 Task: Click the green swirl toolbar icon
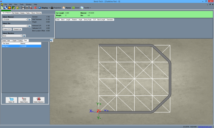(13, 8)
